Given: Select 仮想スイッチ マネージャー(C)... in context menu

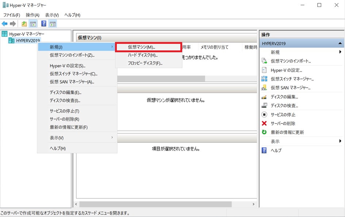Looking at the screenshot, I should (77, 74).
